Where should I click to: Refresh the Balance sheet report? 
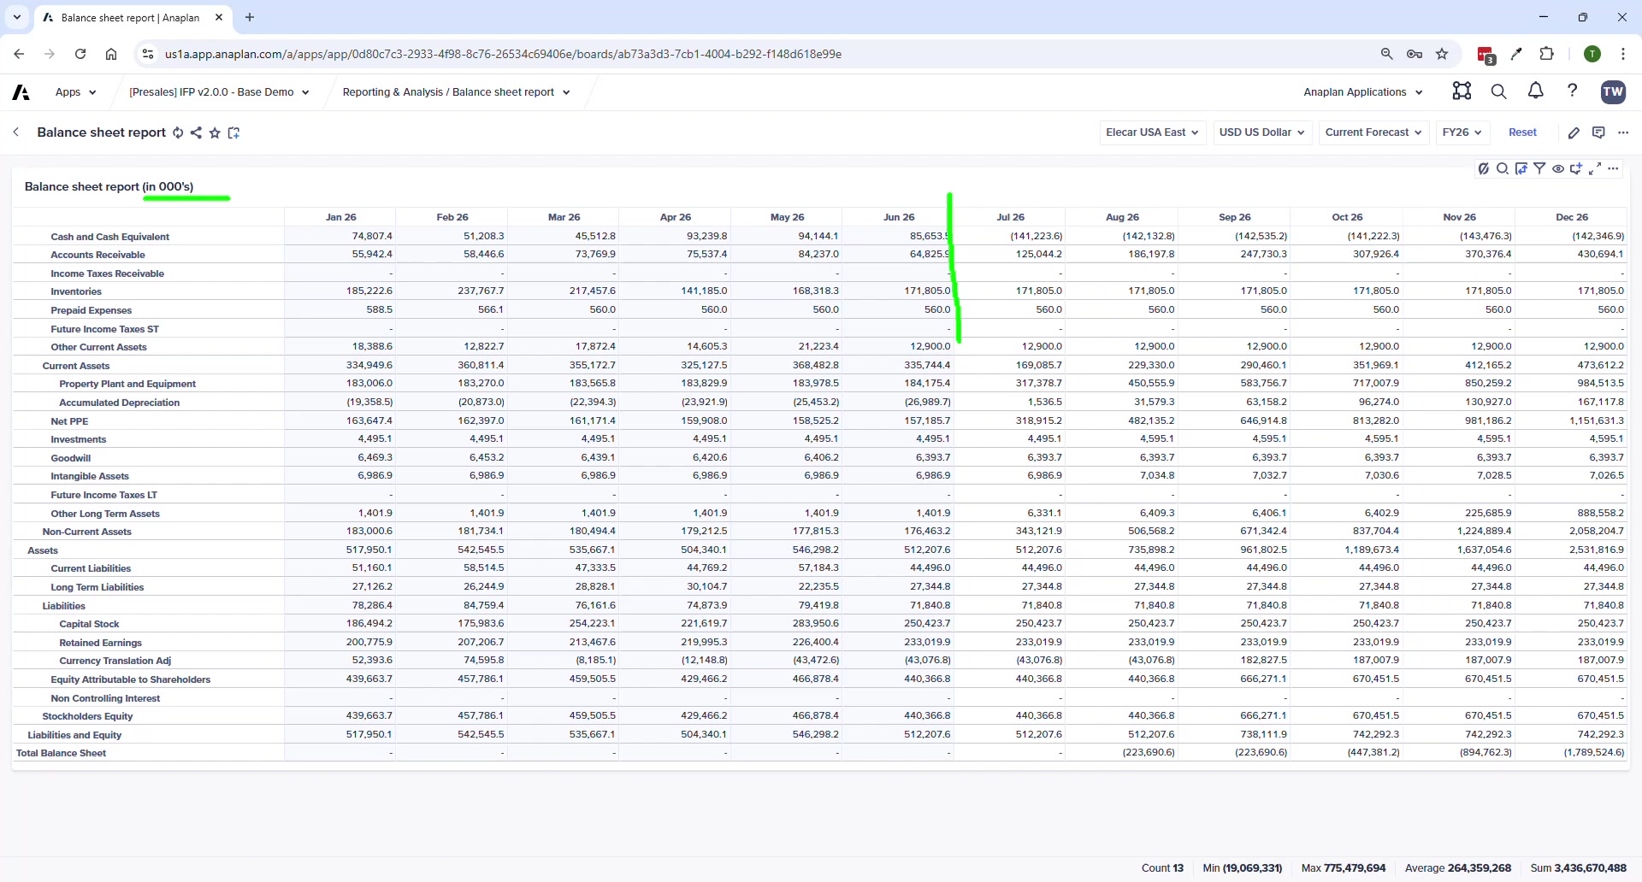tap(178, 132)
